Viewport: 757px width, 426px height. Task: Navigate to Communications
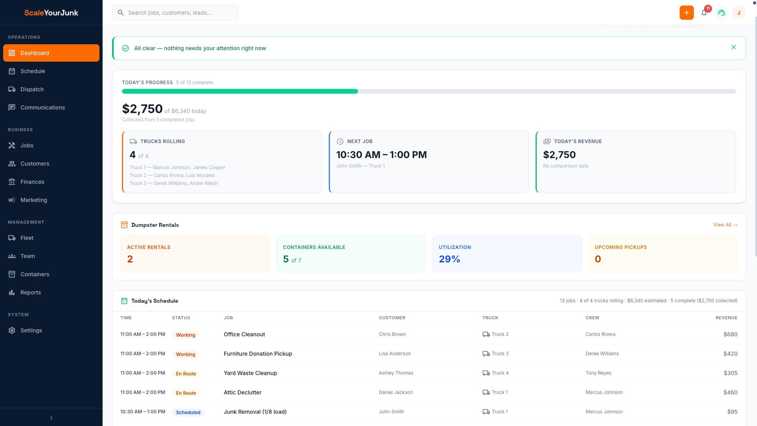click(51, 107)
